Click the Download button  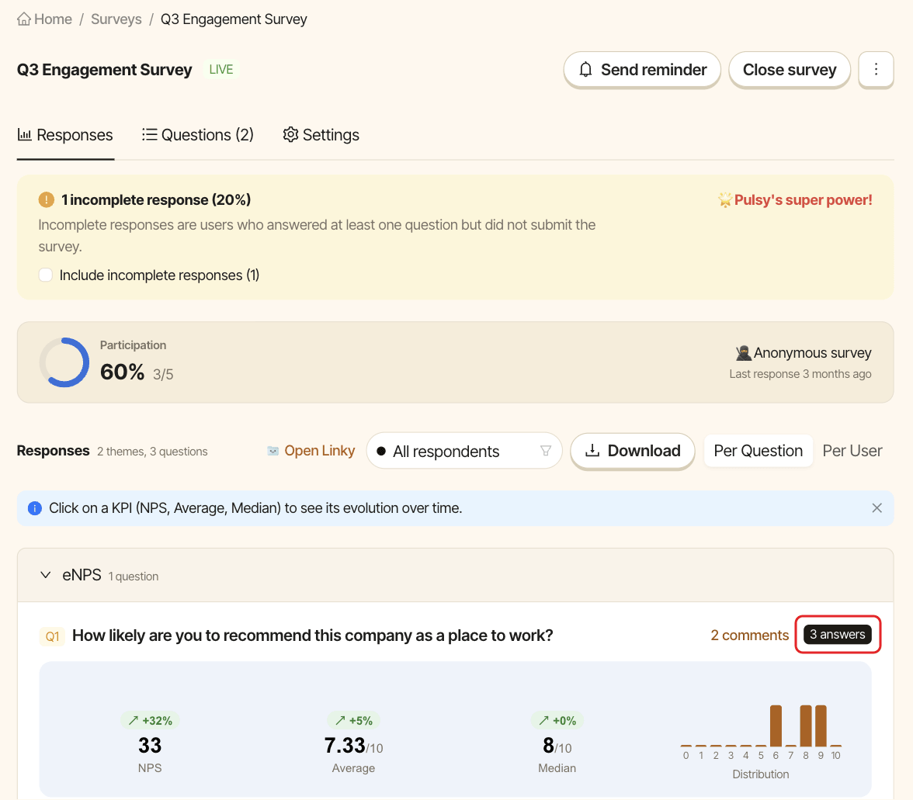coord(632,451)
